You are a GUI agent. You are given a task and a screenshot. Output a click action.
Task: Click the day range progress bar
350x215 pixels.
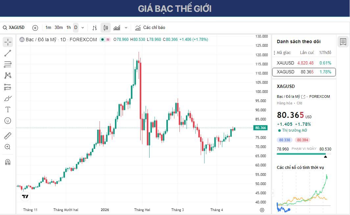click(304, 154)
